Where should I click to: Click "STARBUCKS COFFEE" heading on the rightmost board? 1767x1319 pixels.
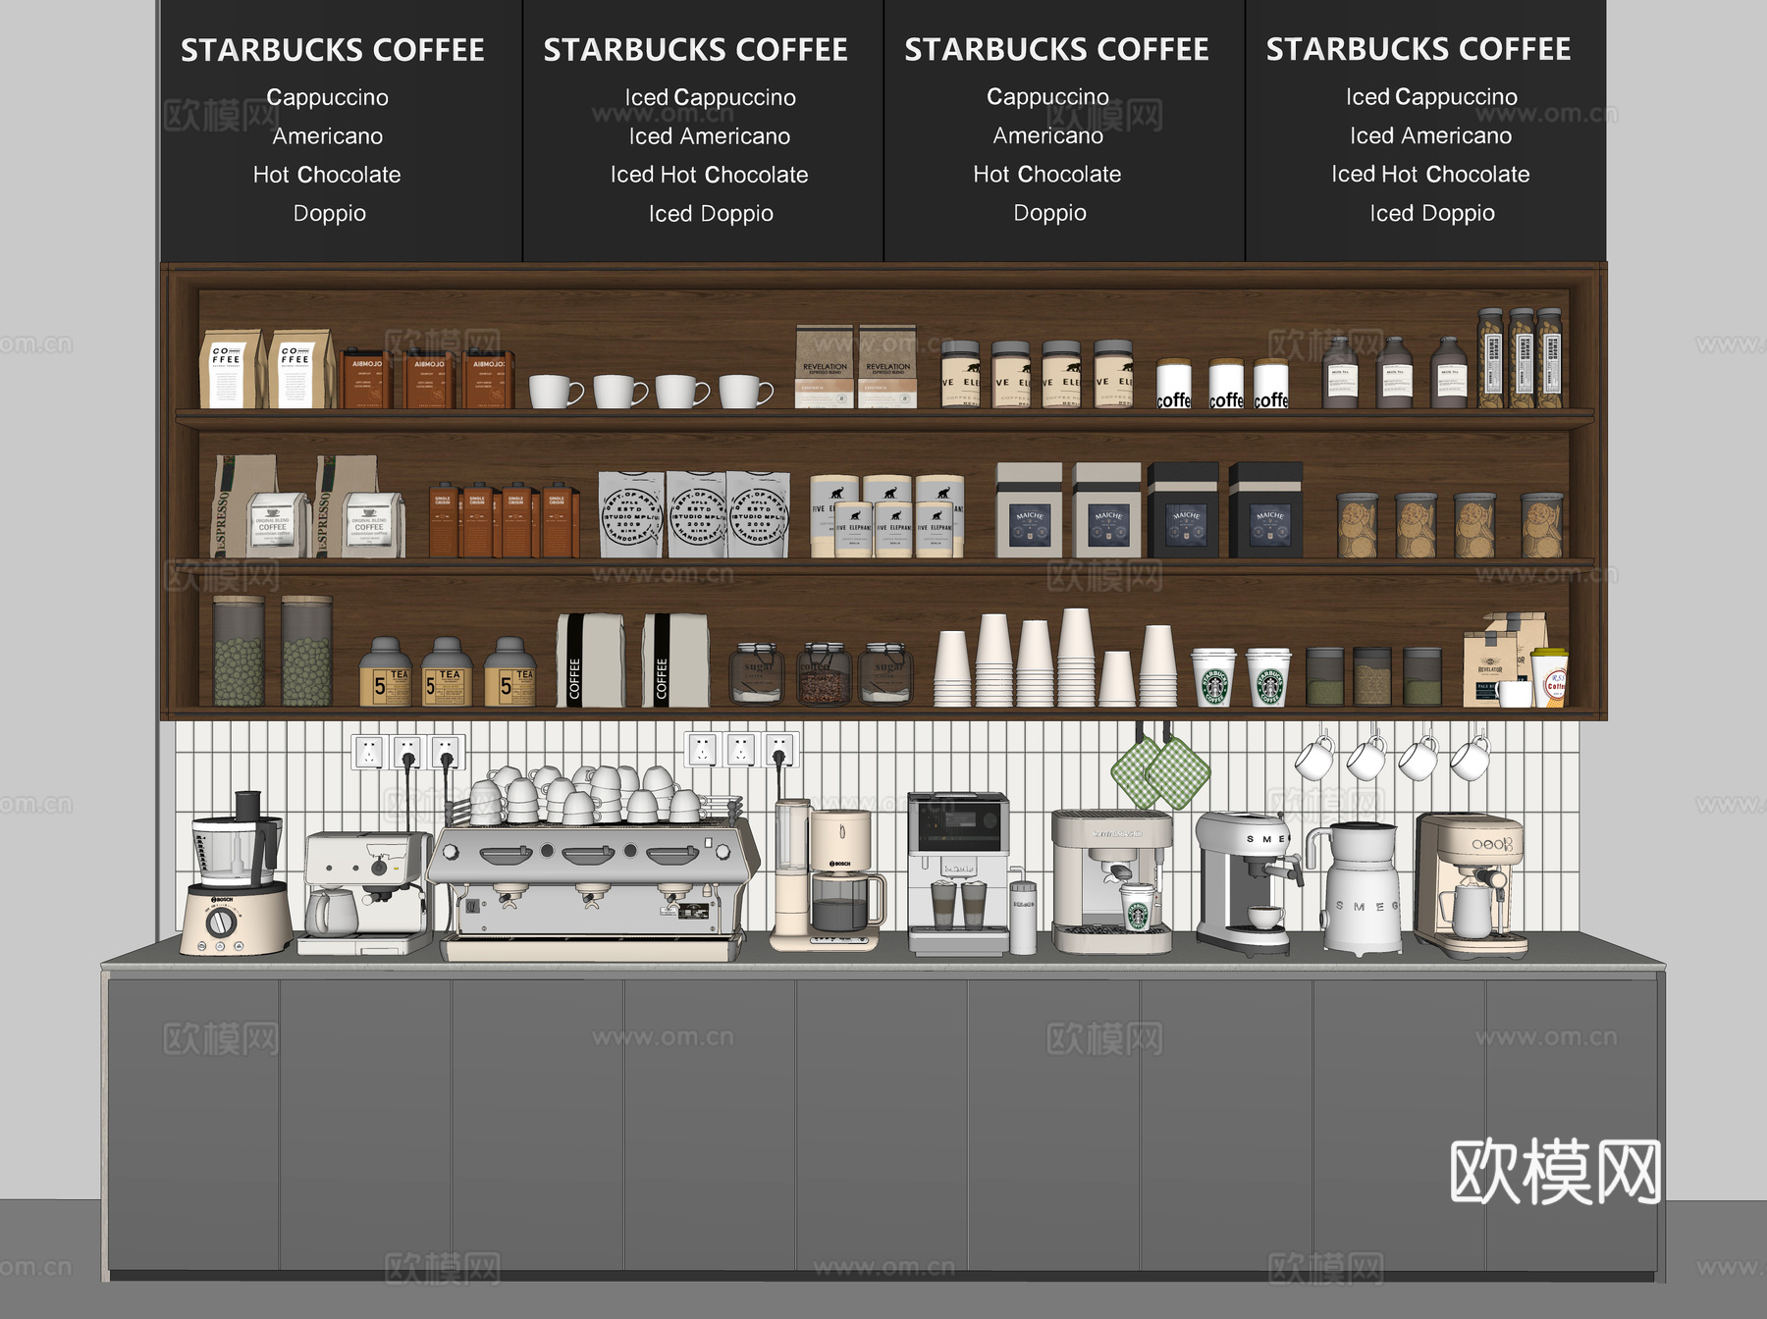click(1419, 48)
